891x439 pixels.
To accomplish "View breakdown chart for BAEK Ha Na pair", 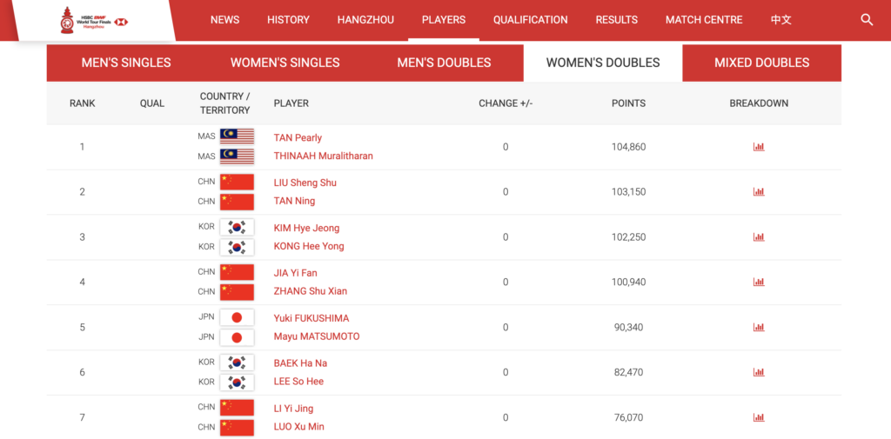I will [x=759, y=372].
